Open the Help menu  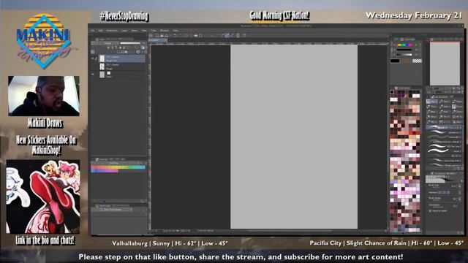coord(175,31)
